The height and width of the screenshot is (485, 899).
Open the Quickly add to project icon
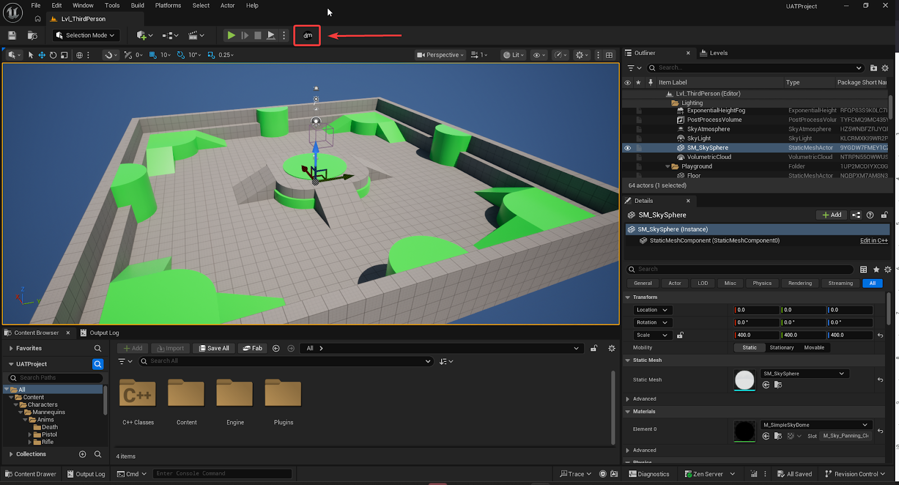[x=144, y=35]
